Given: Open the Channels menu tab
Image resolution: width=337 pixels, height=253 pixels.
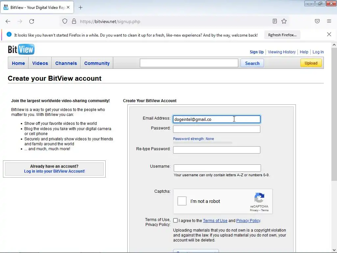Looking at the screenshot, I should 66,63.
